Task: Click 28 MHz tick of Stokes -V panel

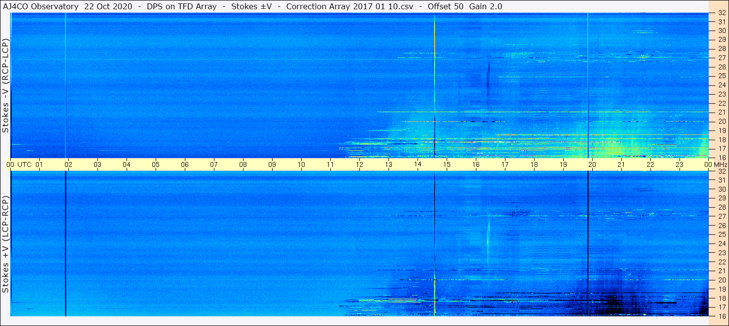Action: point(721,49)
